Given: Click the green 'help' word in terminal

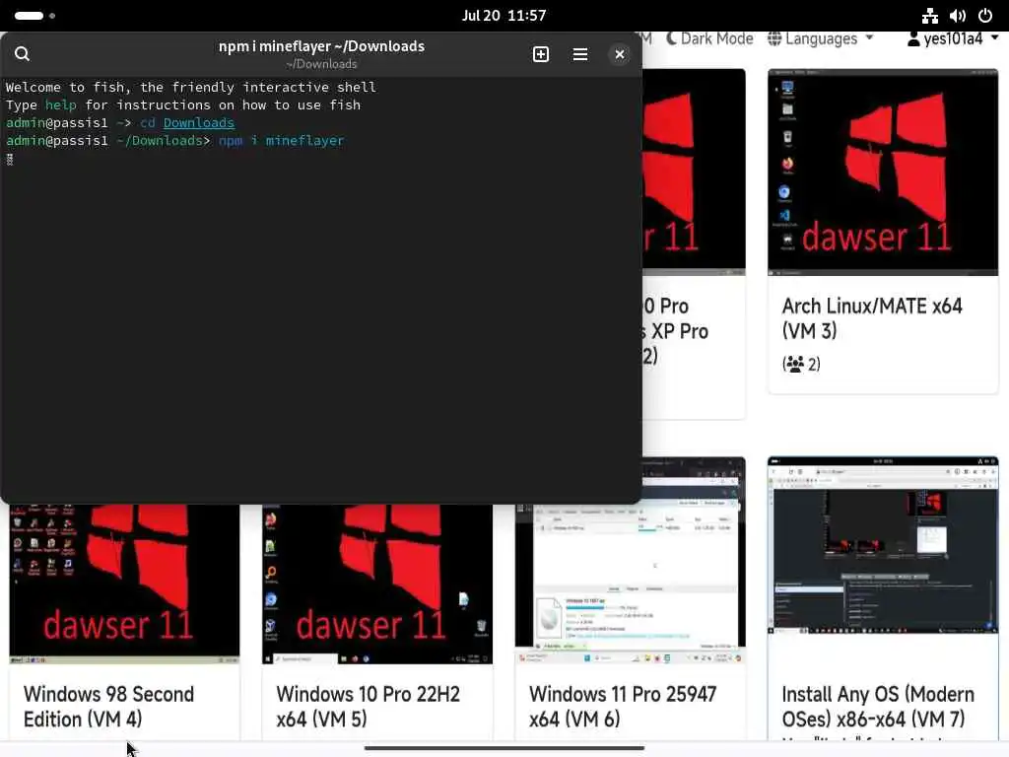Looking at the screenshot, I should point(60,104).
